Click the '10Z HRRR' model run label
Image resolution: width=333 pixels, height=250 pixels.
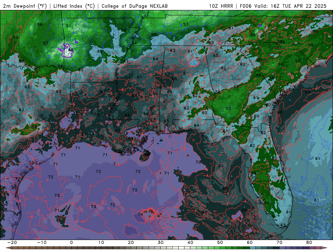[221, 6]
